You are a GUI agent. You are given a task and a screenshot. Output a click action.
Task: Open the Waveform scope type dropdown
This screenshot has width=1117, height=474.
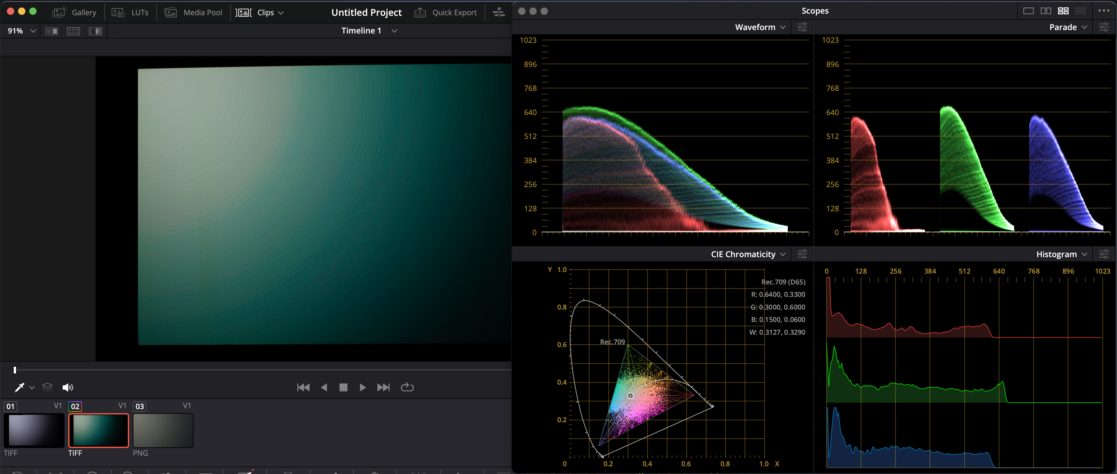760,27
